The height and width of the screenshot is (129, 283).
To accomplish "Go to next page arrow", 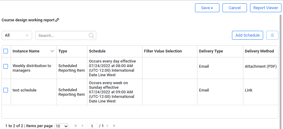I will pos(107,126).
